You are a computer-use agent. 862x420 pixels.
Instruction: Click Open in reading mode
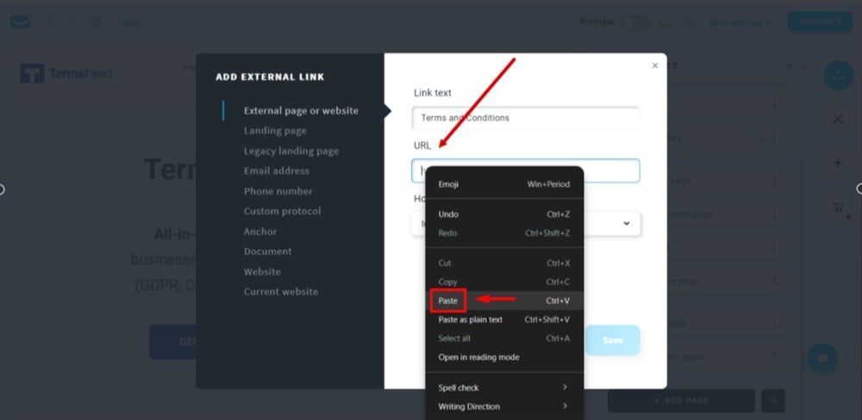point(504,357)
